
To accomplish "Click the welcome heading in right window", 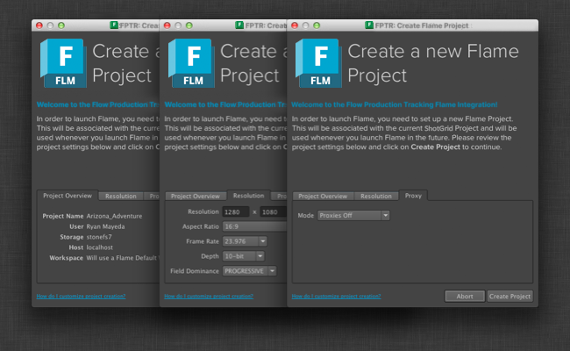I will [395, 104].
